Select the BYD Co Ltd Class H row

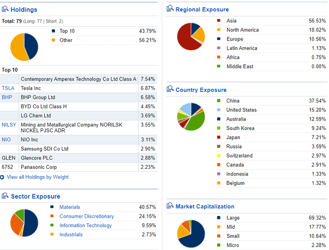click(x=79, y=106)
